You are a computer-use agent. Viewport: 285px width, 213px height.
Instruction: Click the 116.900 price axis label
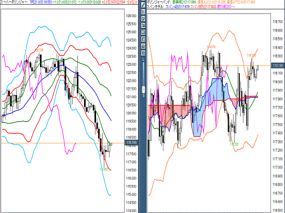[278, 176]
